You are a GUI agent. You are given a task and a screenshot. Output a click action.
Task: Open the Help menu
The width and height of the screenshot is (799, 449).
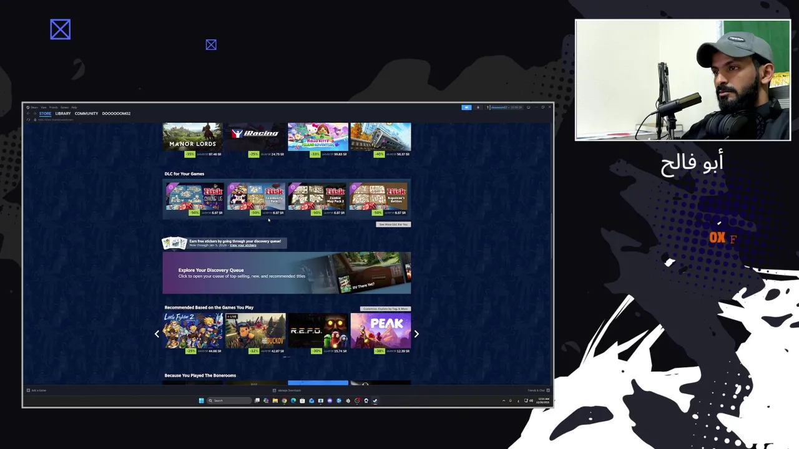[74, 107]
